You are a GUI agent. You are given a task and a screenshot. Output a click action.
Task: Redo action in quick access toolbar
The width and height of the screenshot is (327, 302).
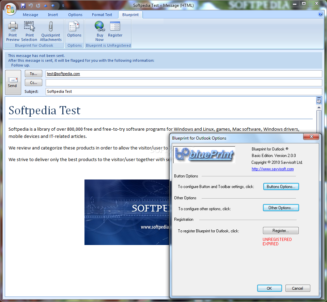[x=38, y=6]
